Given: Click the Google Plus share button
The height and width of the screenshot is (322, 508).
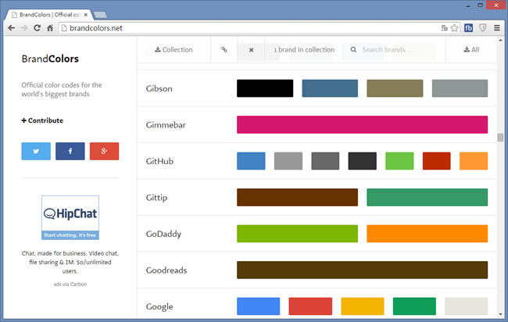Looking at the screenshot, I should [x=104, y=151].
